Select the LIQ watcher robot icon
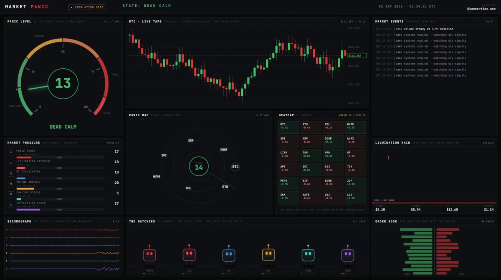Viewport: 501px width, 280px height. point(189,255)
